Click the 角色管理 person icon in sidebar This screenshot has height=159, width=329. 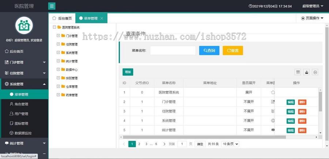(x=12, y=104)
